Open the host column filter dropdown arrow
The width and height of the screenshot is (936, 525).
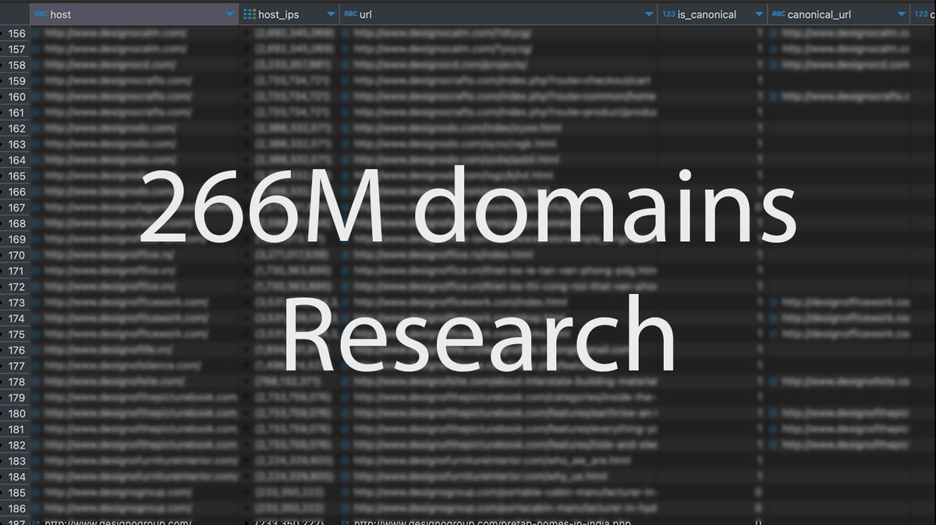click(x=229, y=14)
